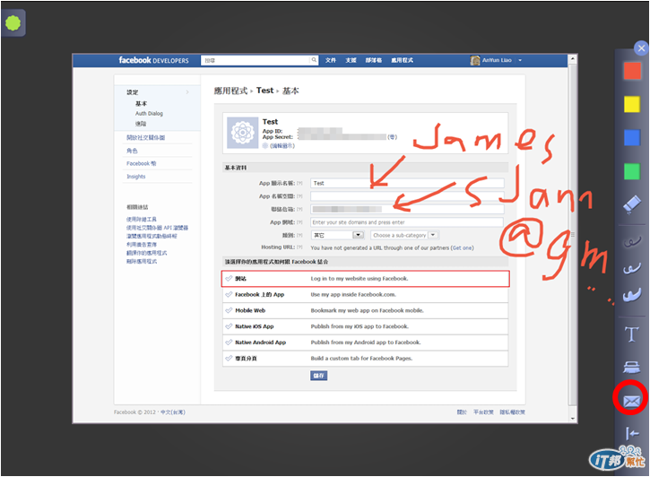Screen dimensions: 650x477
Task: Click the App 名稱空間 input field
Action: point(407,196)
